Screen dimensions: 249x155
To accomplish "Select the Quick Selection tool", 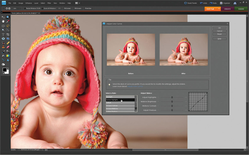I will (x=8, y=30).
